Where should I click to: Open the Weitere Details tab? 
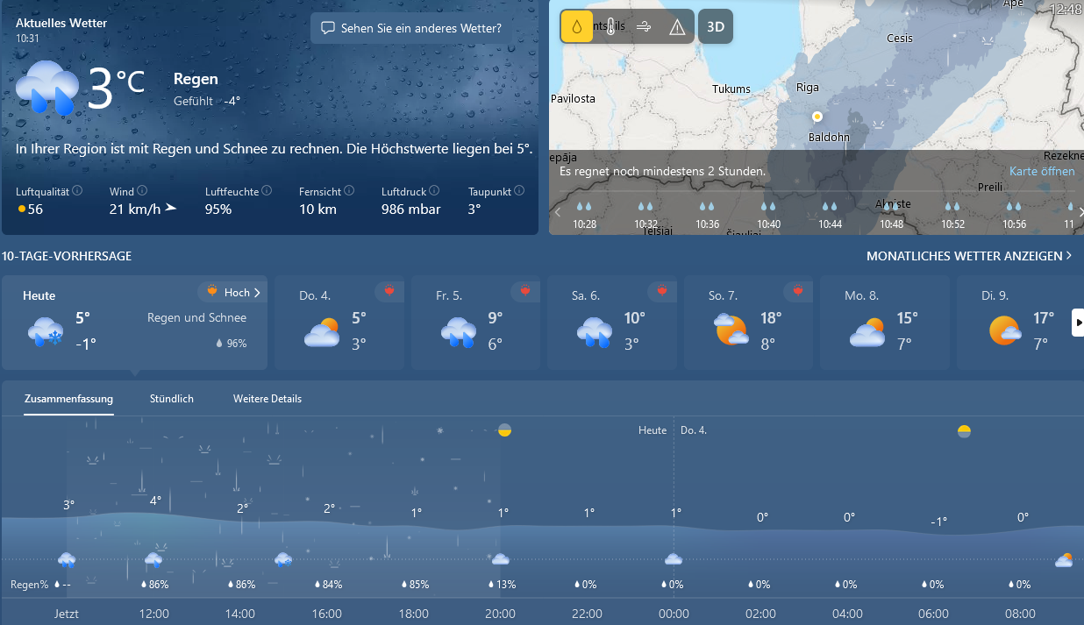pyautogui.click(x=267, y=399)
